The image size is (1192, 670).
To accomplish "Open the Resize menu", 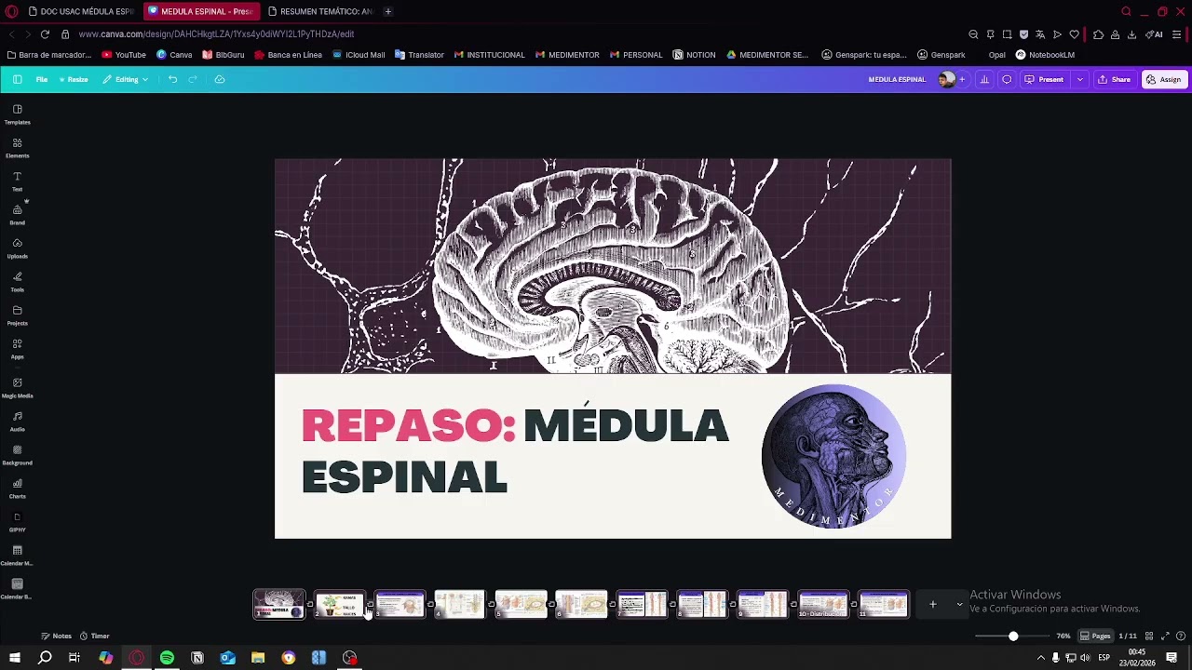I will coord(74,79).
